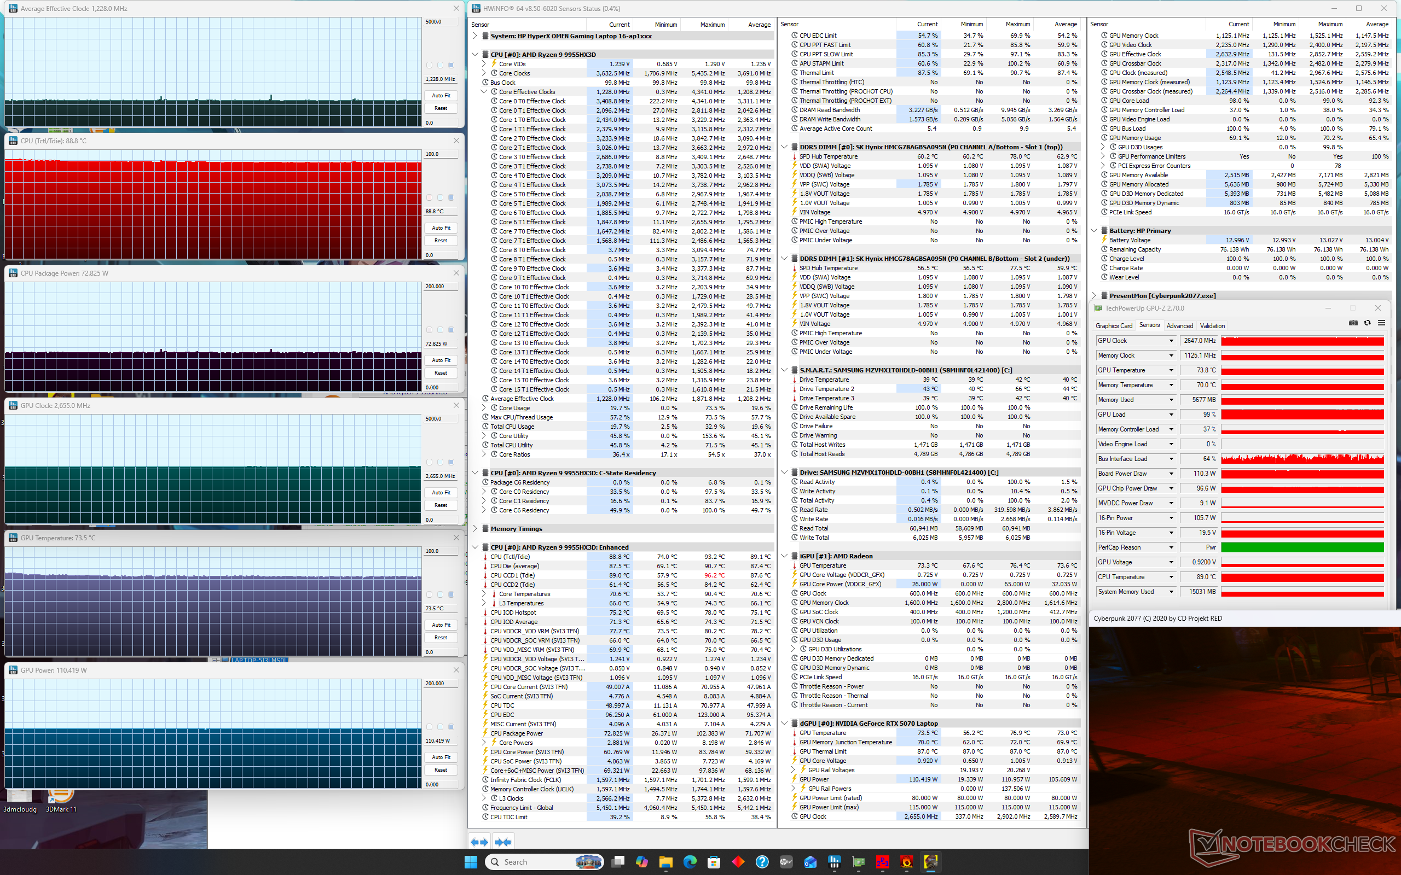This screenshot has width=1401, height=875.
Task: Click the blue swatch in Average Effective Clock graph
Action: pos(451,66)
